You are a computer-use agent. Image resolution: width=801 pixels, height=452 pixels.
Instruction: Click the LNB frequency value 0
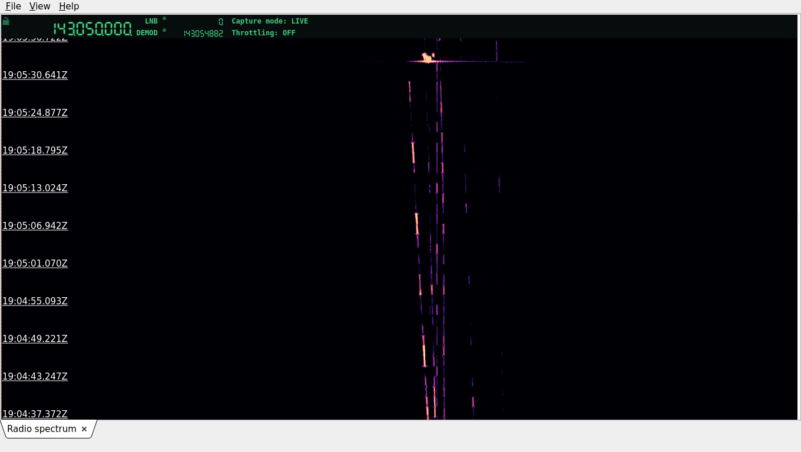pos(221,22)
